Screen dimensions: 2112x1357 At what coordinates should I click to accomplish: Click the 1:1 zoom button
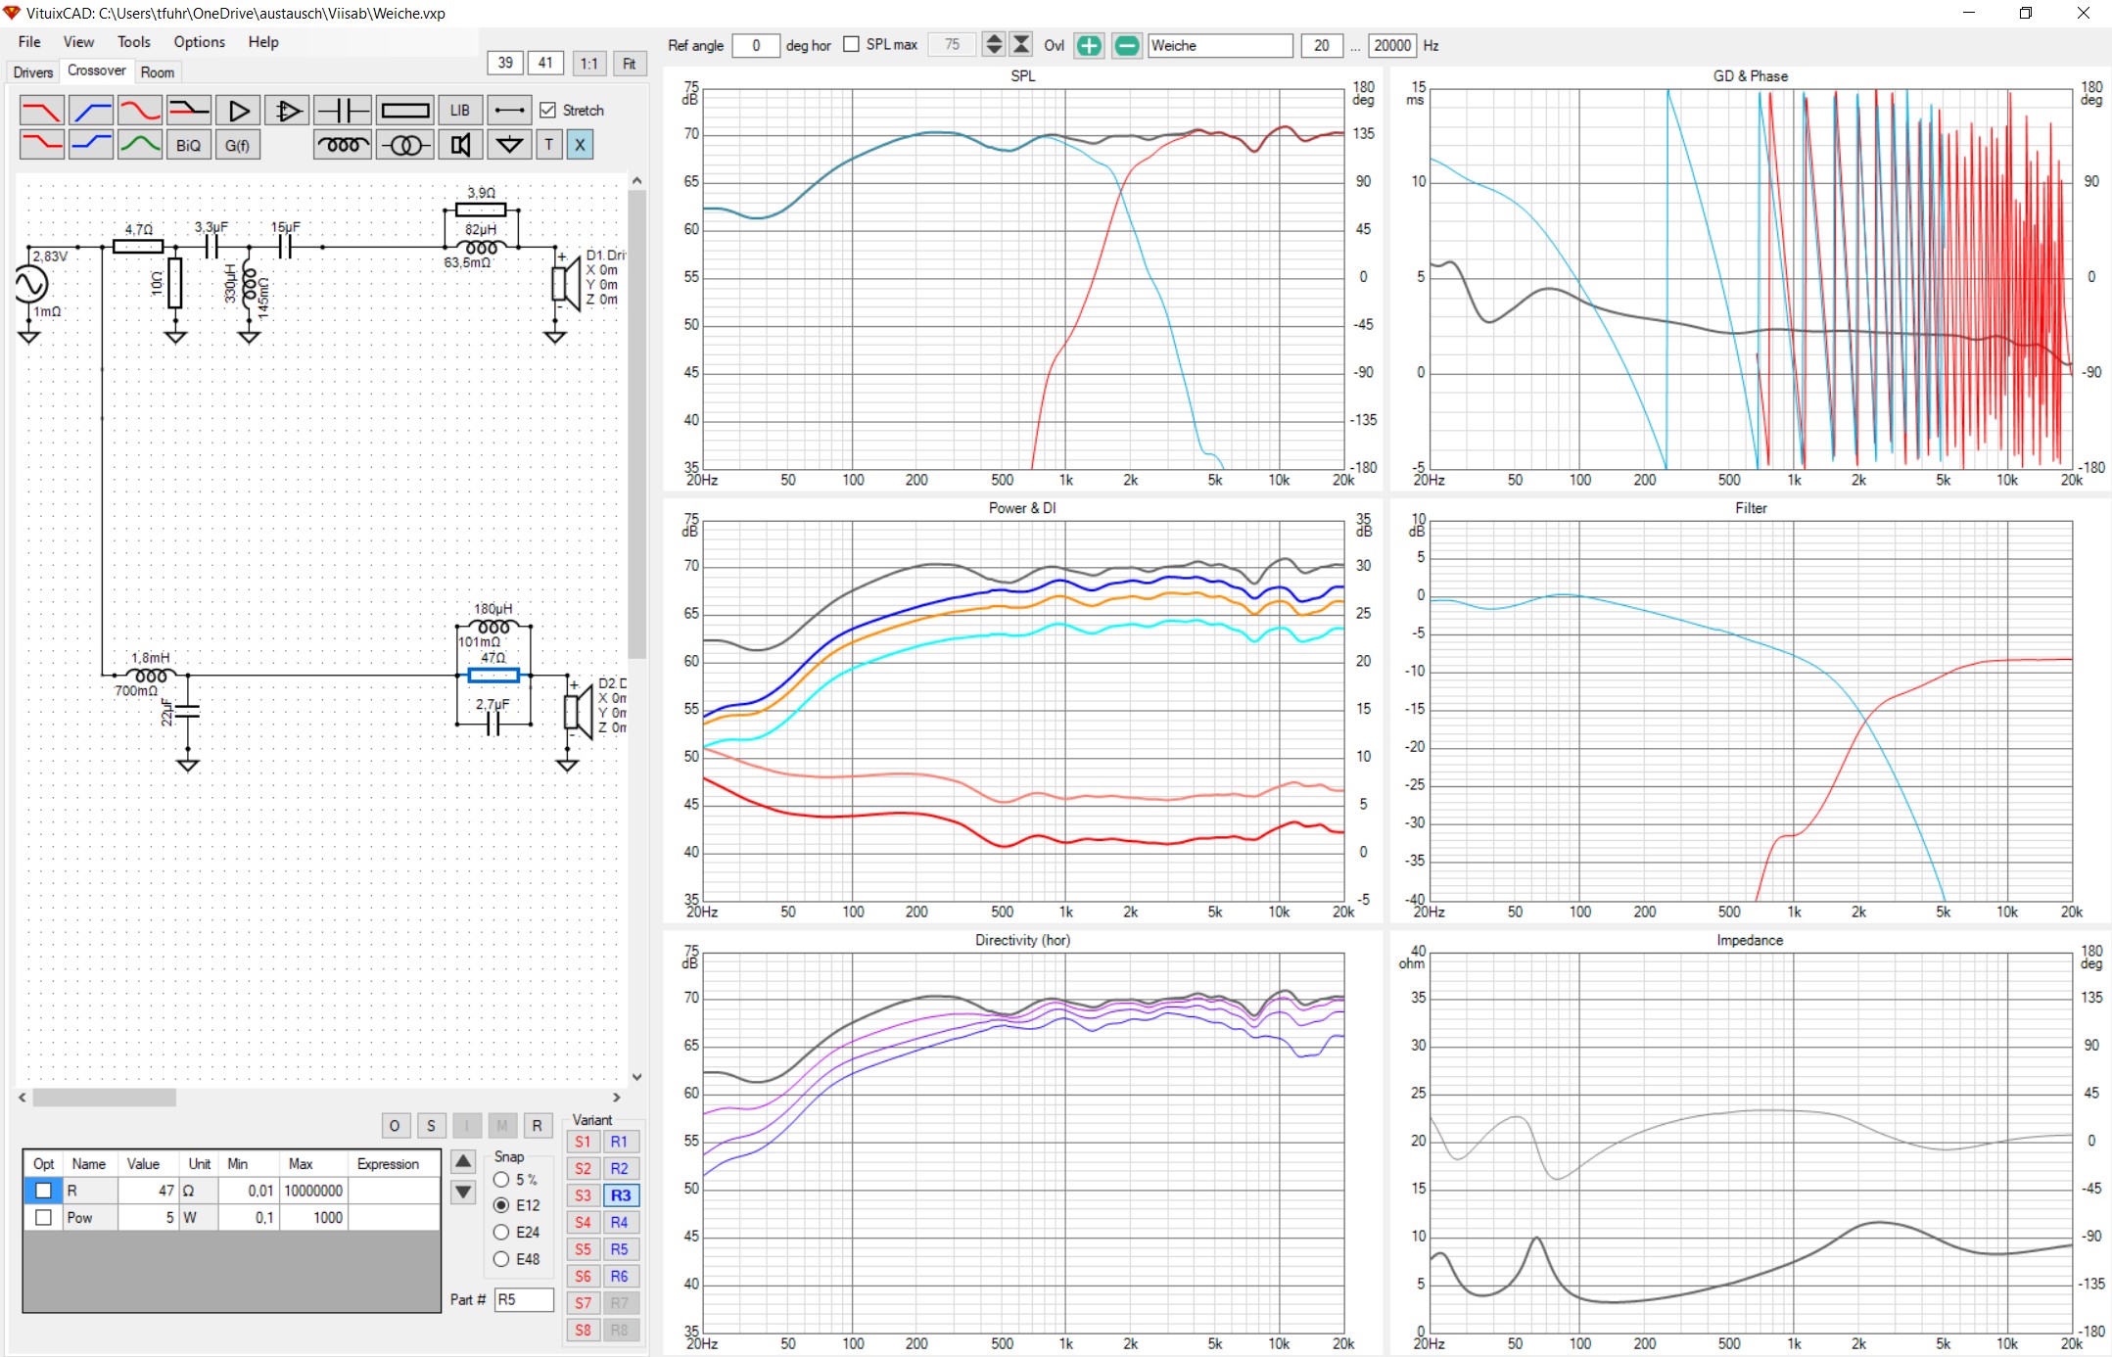pyautogui.click(x=588, y=64)
